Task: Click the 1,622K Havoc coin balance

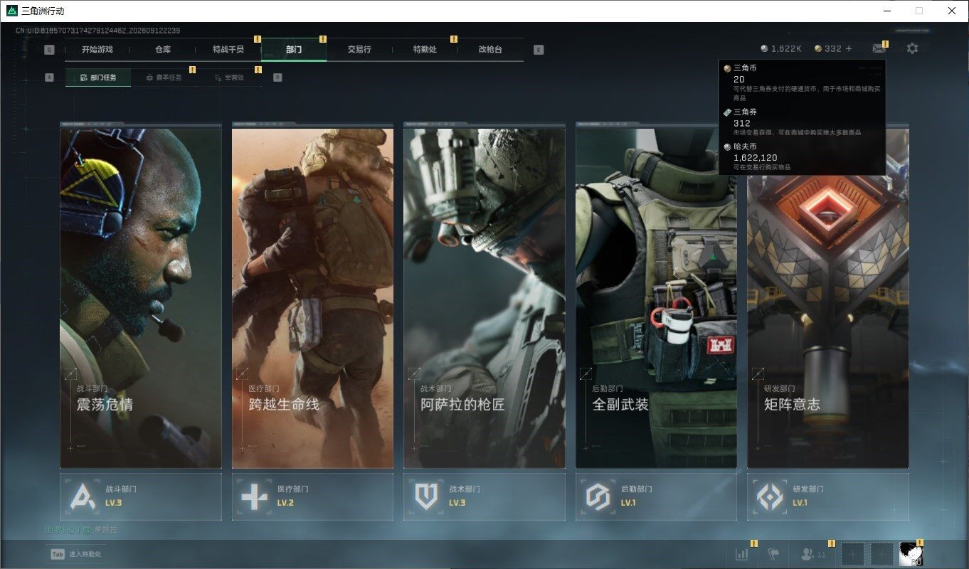Action: [781, 48]
